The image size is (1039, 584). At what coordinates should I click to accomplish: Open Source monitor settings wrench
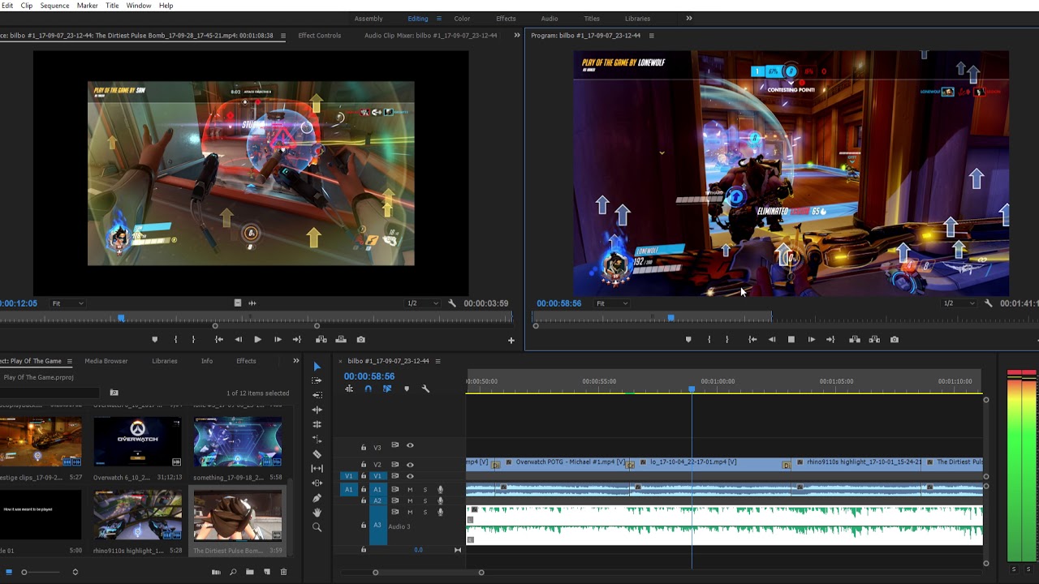pos(452,303)
